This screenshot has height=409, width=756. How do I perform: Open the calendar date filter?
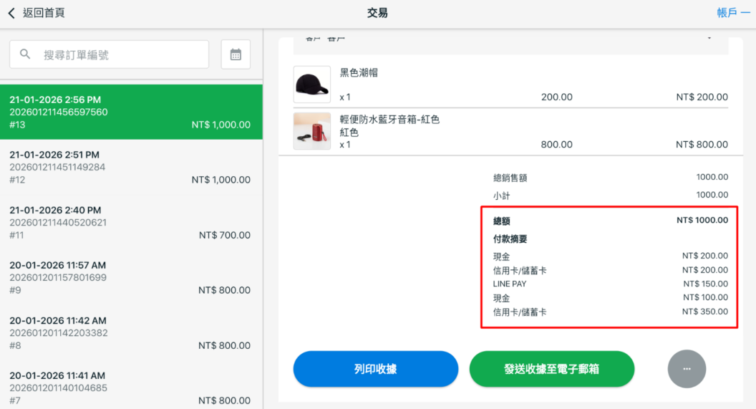(x=236, y=54)
